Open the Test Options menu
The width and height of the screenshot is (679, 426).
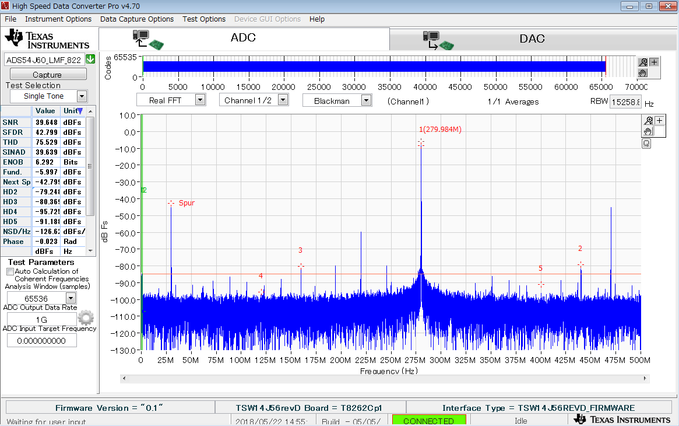point(204,19)
